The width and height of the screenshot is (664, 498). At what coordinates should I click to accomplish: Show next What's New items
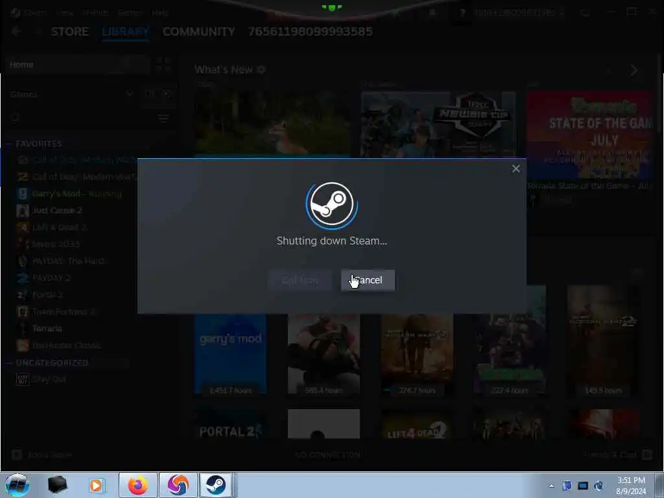click(x=634, y=70)
